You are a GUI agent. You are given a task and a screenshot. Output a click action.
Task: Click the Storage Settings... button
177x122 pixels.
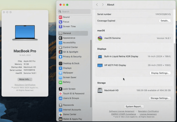coord(160,98)
